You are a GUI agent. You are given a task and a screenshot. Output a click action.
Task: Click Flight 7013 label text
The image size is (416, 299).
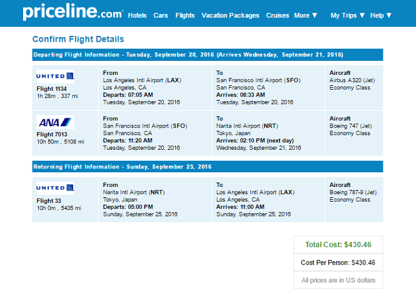[x=52, y=134]
